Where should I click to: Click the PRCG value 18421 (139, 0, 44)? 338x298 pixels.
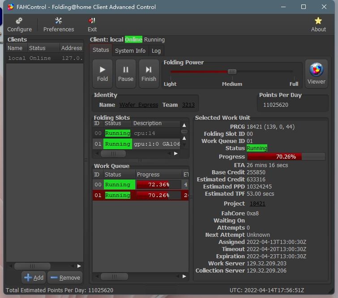tap(270, 127)
